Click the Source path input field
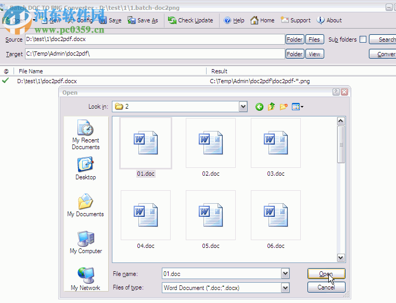Image resolution: width=396 pixels, height=303 pixels. tap(155, 39)
